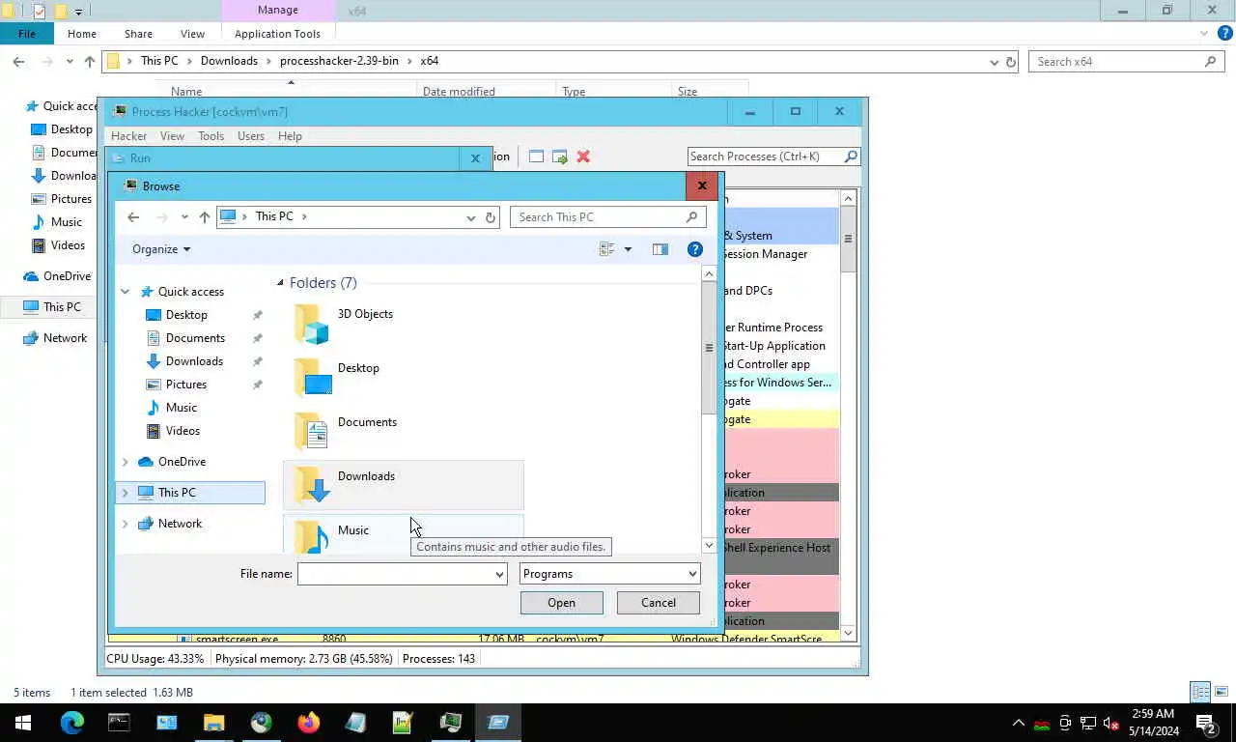Select Documents in Browse navigation tree
Viewport: 1236px width, 742px height.
[195, 338]
